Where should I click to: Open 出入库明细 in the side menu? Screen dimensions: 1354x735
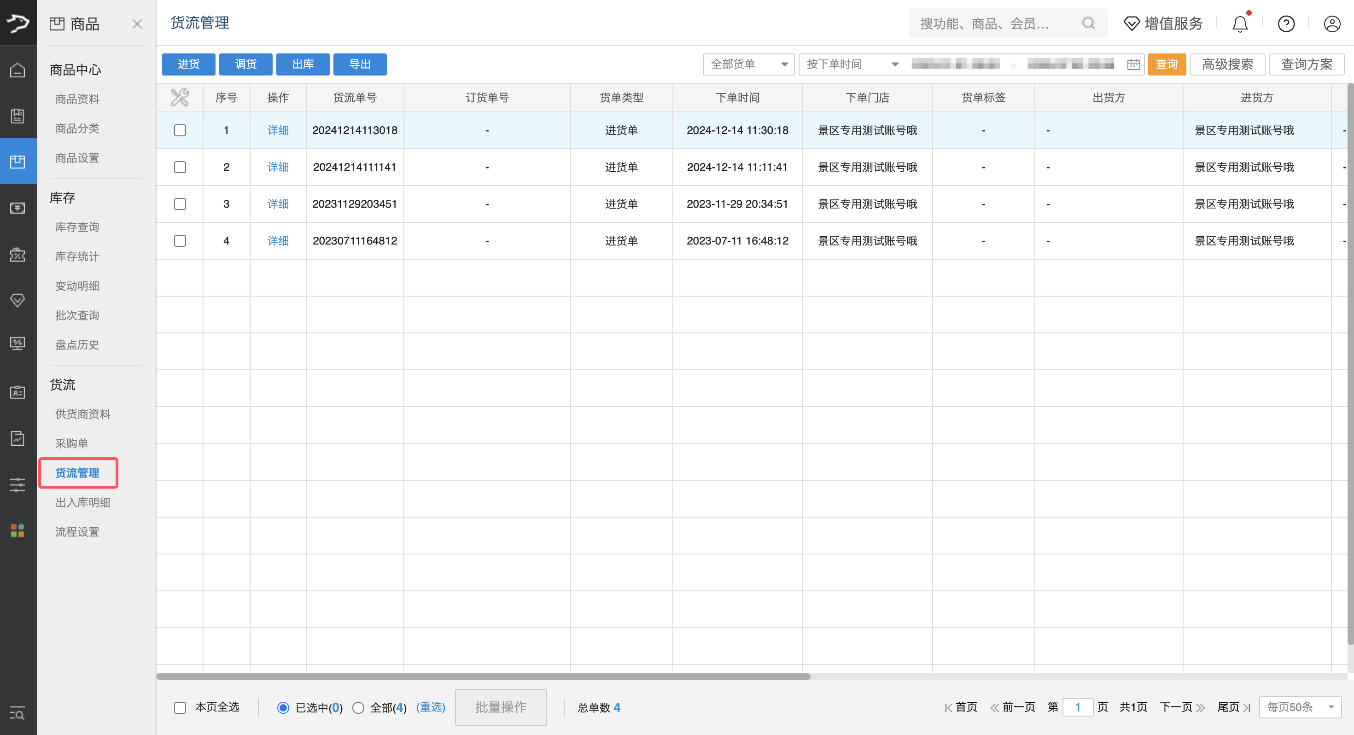click(83, 502)
